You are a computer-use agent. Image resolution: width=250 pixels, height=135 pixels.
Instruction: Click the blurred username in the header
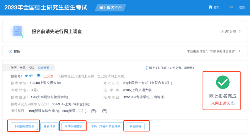pyautogui.click(x=229, y=7)
